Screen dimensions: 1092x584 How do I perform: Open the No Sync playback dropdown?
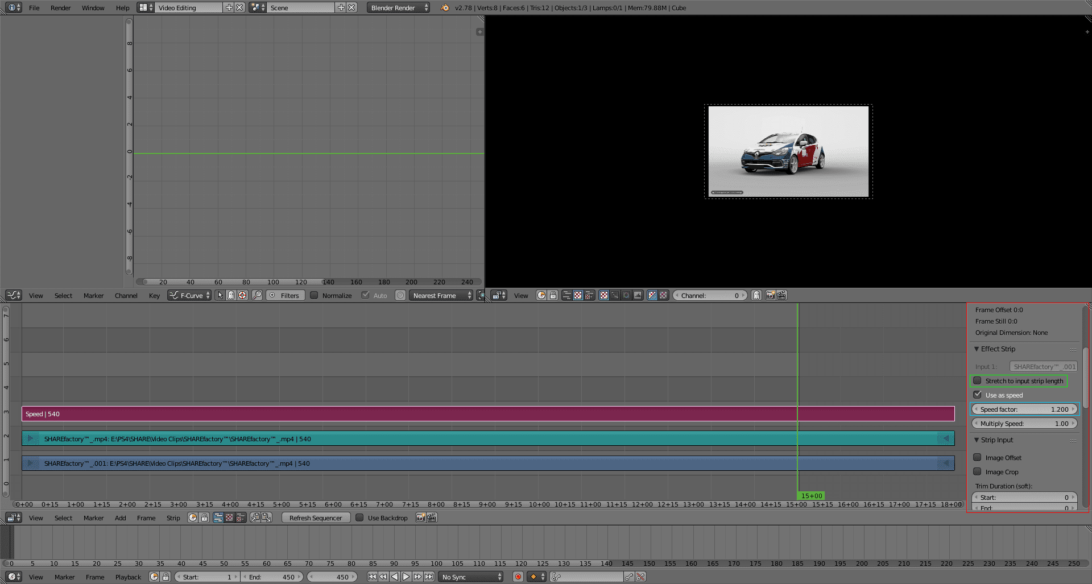tap(471, 577)
